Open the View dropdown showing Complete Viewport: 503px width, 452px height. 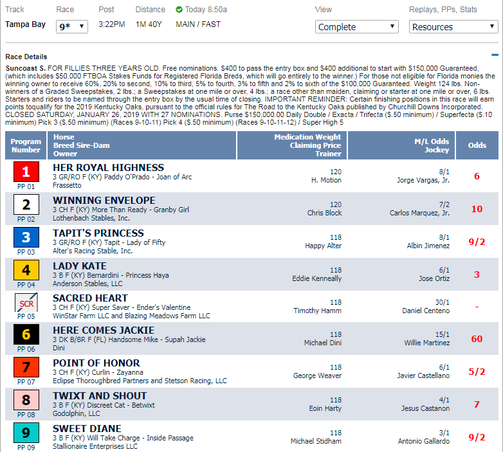tap(357, 27)
